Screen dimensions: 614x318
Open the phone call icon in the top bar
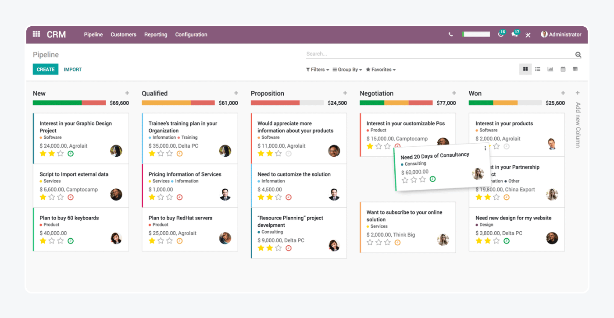450,34
